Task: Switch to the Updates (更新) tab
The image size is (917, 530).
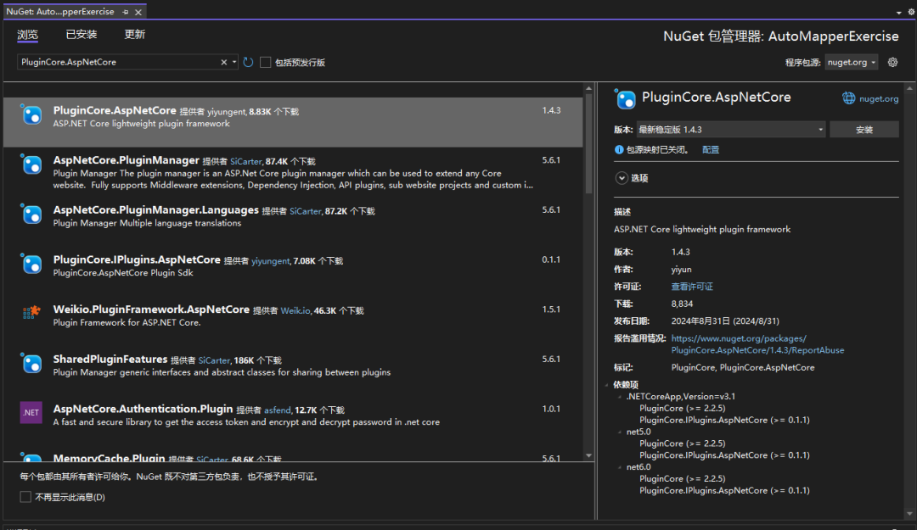Action: pos(134,35)
